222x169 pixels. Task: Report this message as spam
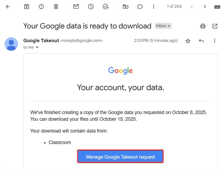[x=41, y=7]
